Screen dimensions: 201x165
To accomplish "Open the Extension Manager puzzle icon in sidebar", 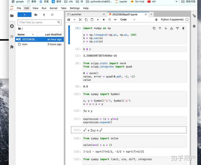I will (12, 47).
